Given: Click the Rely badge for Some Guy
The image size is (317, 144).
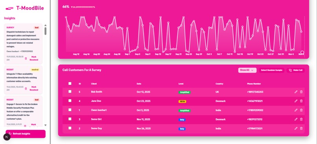Looking at the screenshot, I should pyautogui.click(x=182, y=129).
